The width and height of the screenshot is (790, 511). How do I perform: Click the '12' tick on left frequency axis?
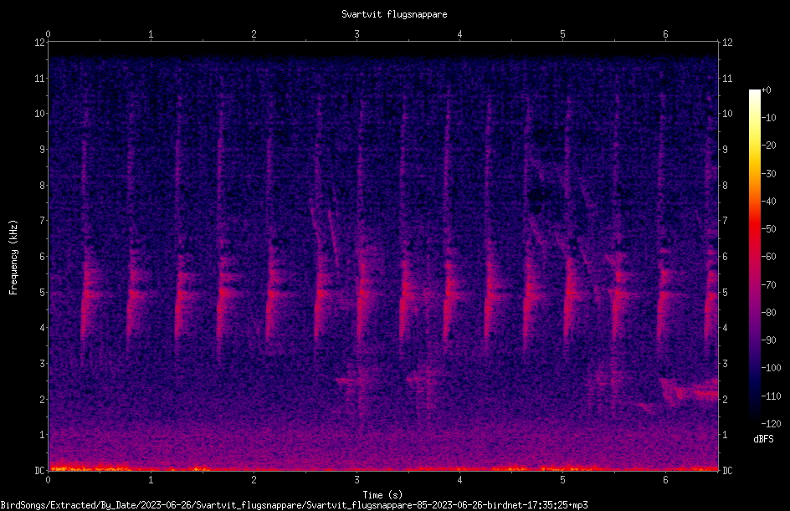click(40, 43)
